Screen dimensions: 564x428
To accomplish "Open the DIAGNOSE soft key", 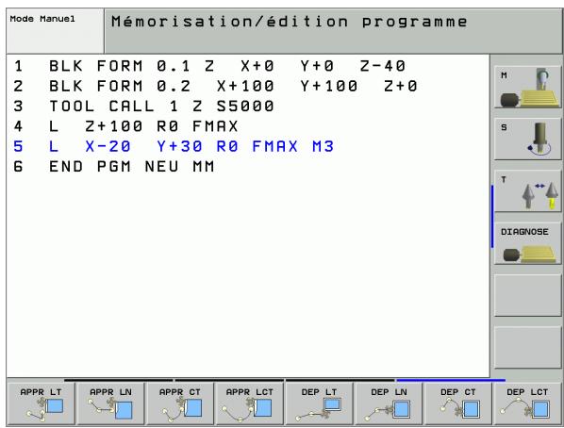I will tap(527, 243).
